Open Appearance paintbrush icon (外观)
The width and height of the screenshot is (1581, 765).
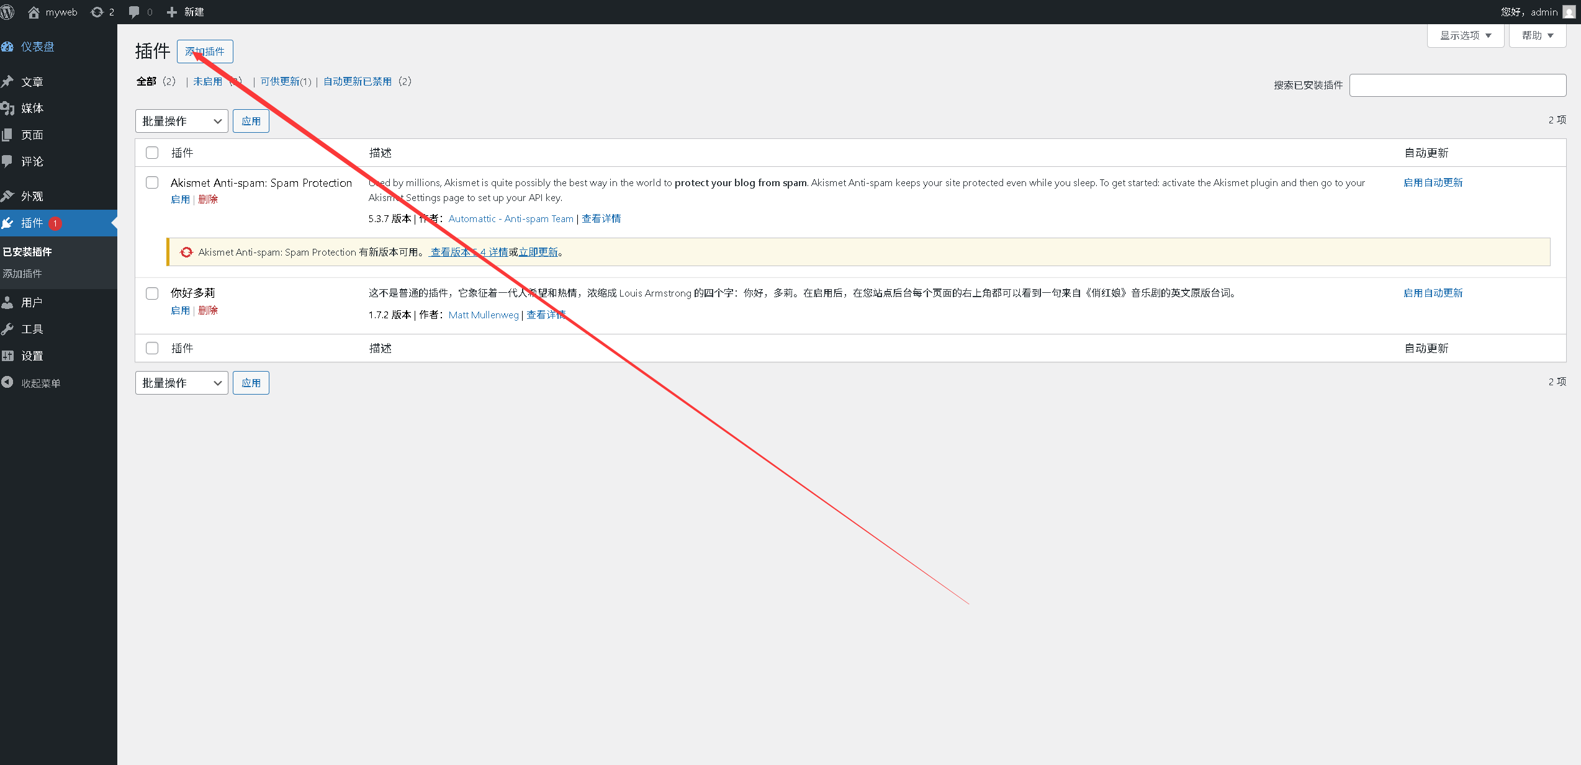pos(7,196)
